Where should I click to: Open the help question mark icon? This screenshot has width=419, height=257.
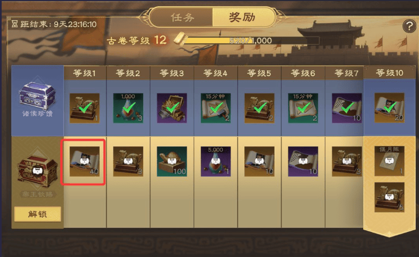point(409,26)
